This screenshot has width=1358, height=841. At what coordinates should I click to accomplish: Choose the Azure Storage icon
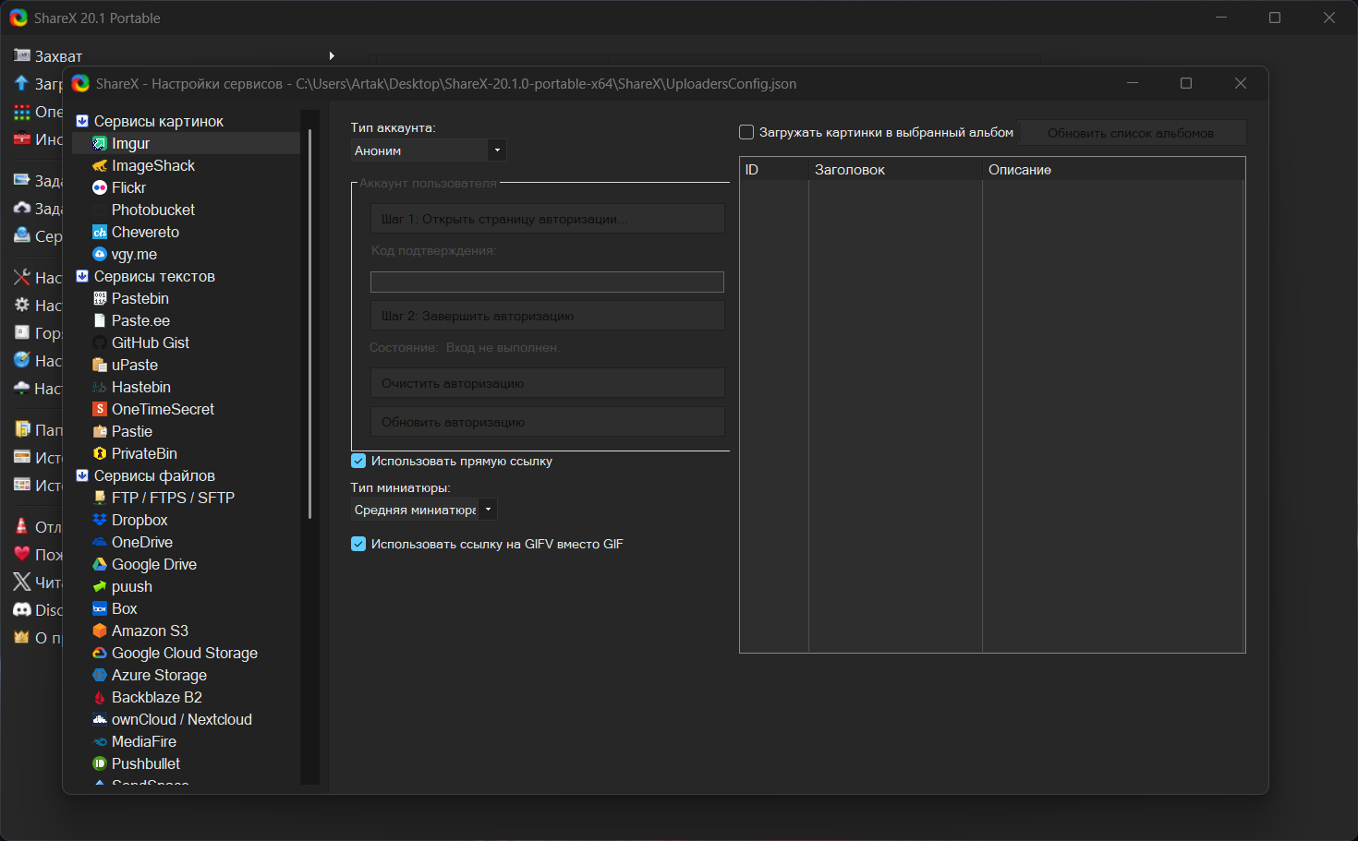[x=100, y=675]
